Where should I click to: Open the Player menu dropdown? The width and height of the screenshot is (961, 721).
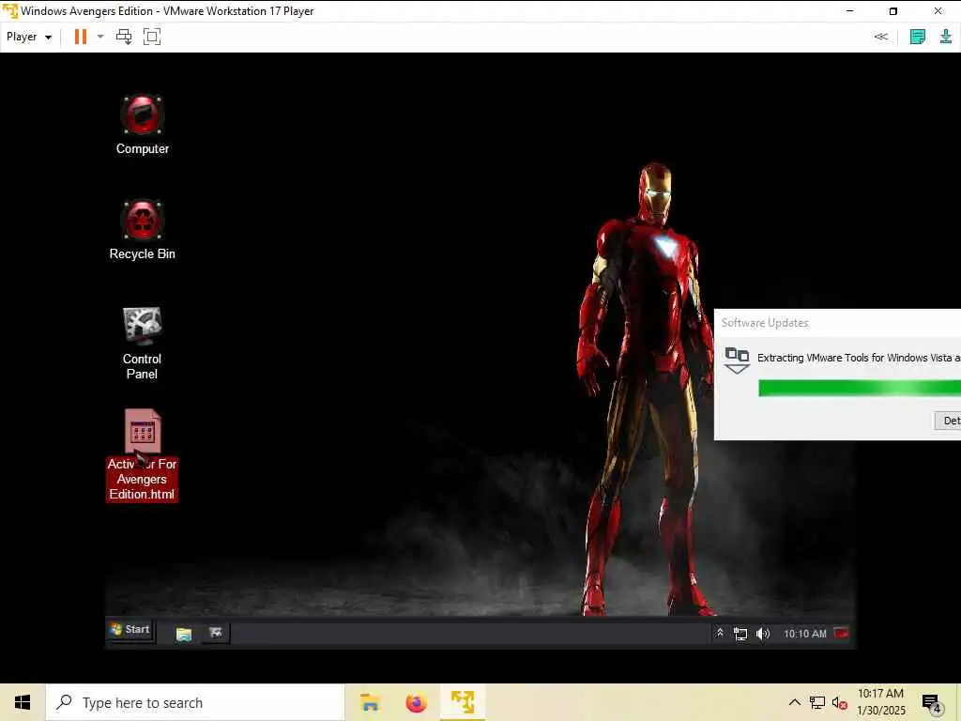tap(29, 37)
